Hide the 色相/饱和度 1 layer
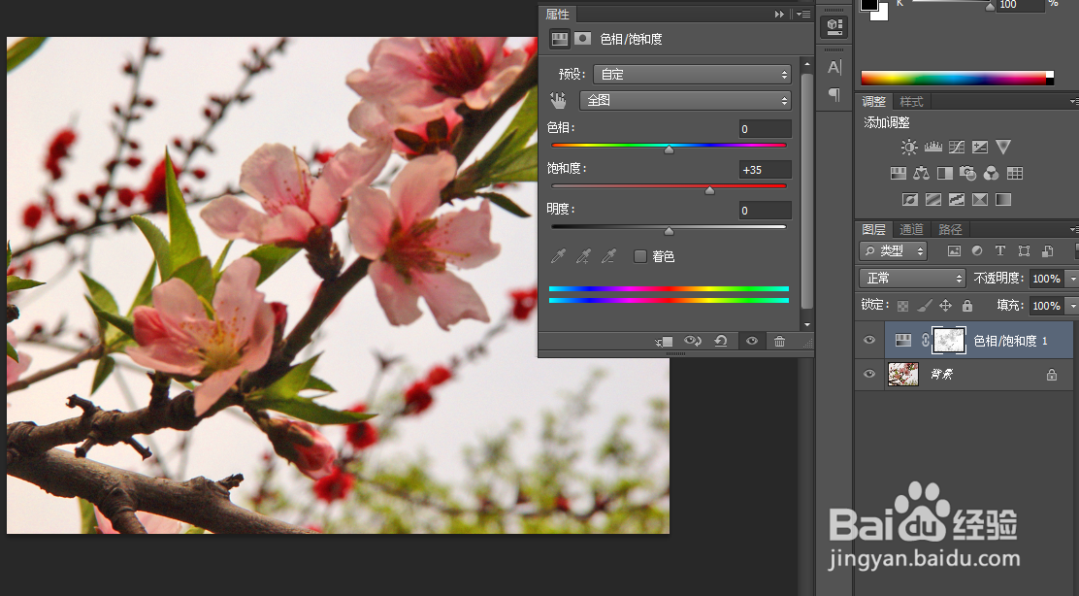The width and height of the screenshot is (1079, 596). [869, 340]
